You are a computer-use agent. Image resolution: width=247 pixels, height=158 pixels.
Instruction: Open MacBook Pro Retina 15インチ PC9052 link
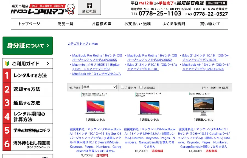[x=152, y=58]
